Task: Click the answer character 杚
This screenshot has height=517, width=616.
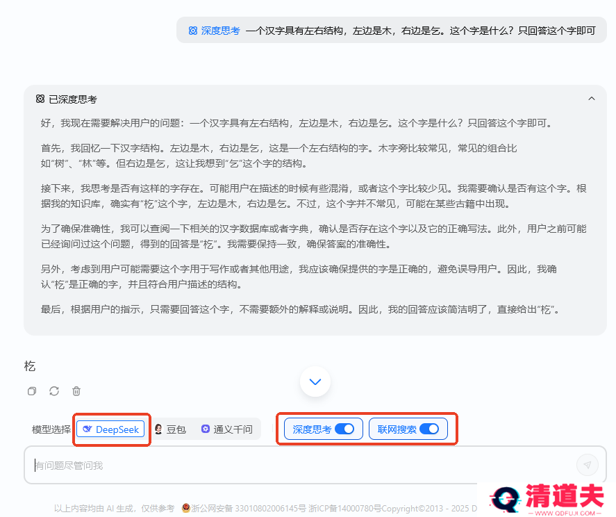Action: tap(30, 366)
